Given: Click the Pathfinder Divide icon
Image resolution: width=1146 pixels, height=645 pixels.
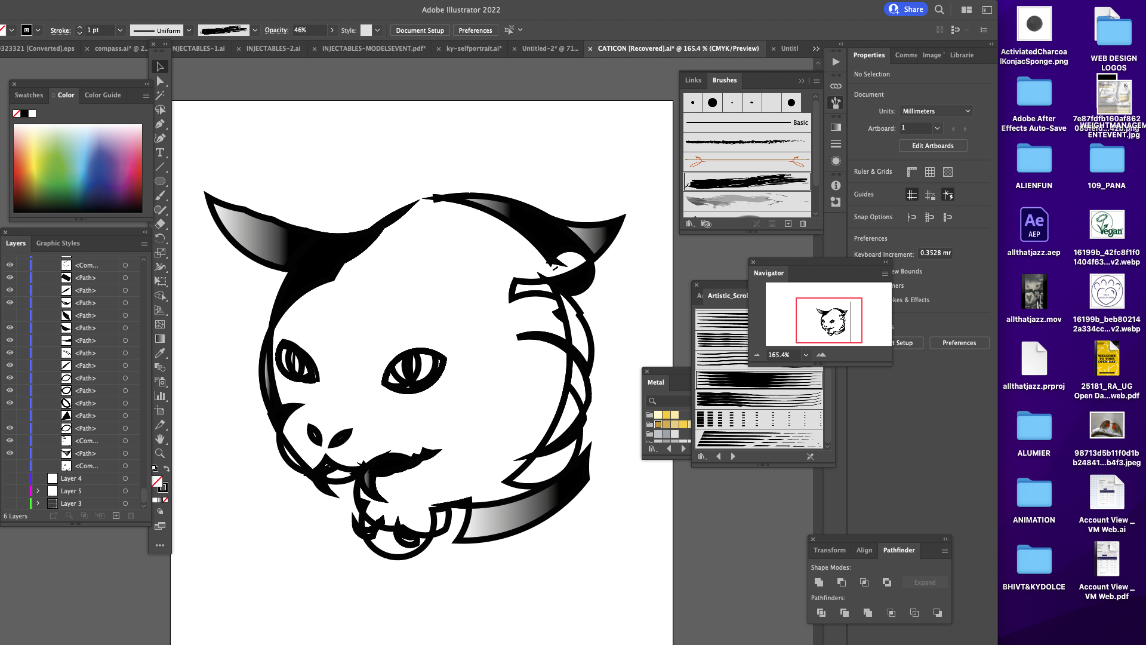Looking at the screenshot, I should (821, 613).
